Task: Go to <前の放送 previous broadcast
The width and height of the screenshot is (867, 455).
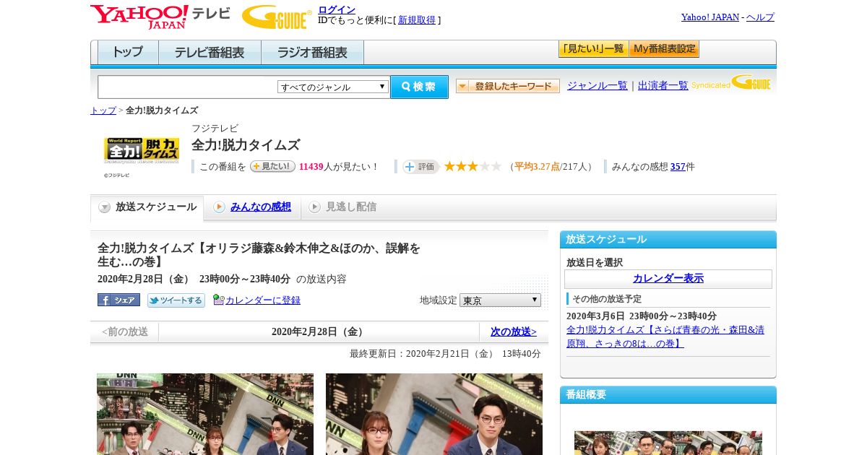Action: point(125,332)
